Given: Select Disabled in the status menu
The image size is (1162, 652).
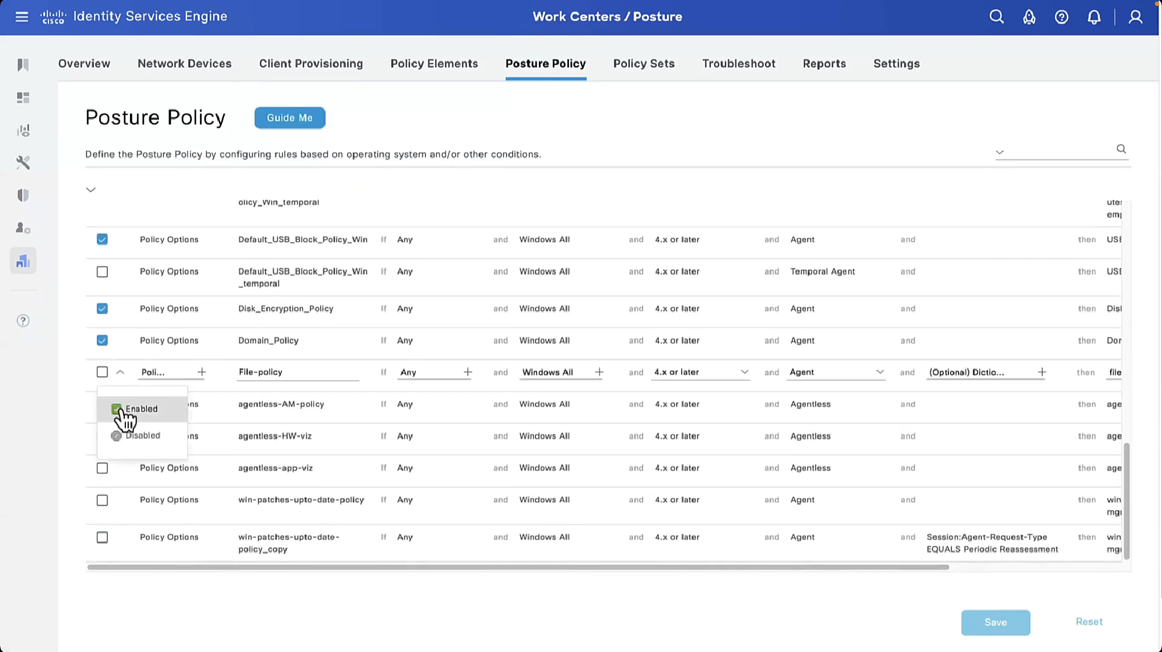Looking at the screenshot, I should click(142, 435).
